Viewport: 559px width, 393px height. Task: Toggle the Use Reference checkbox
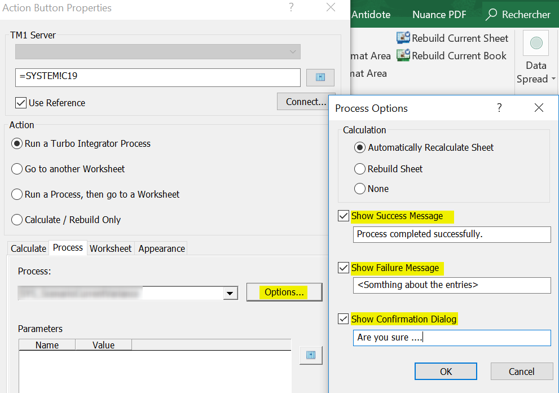[x=21, y=103]
